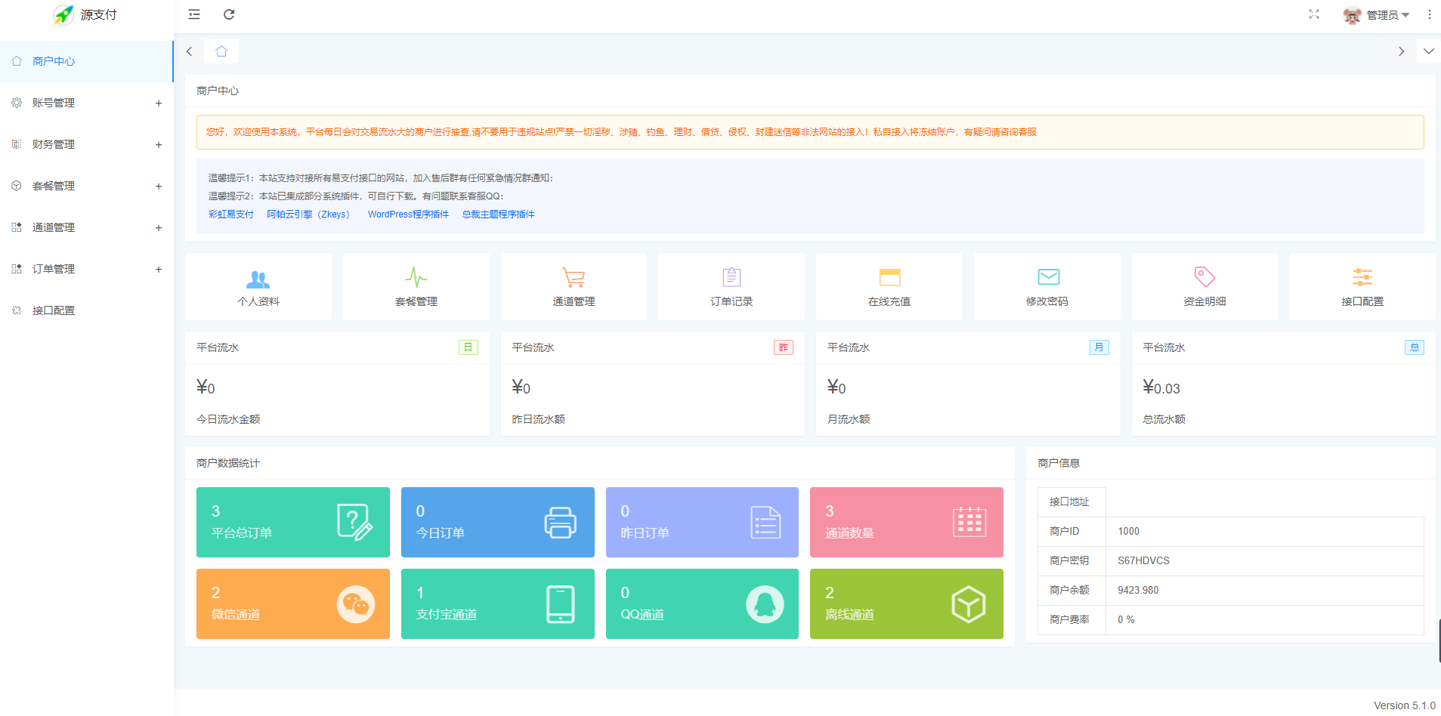Click the 今日流水金额 value ¥0

click(x=206, y=387)
